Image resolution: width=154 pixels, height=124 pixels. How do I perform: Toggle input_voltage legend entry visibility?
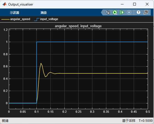[46, 19]
